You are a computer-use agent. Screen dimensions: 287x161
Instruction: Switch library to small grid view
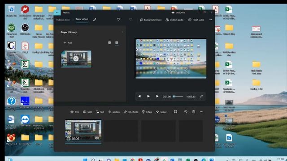point(109,42)
